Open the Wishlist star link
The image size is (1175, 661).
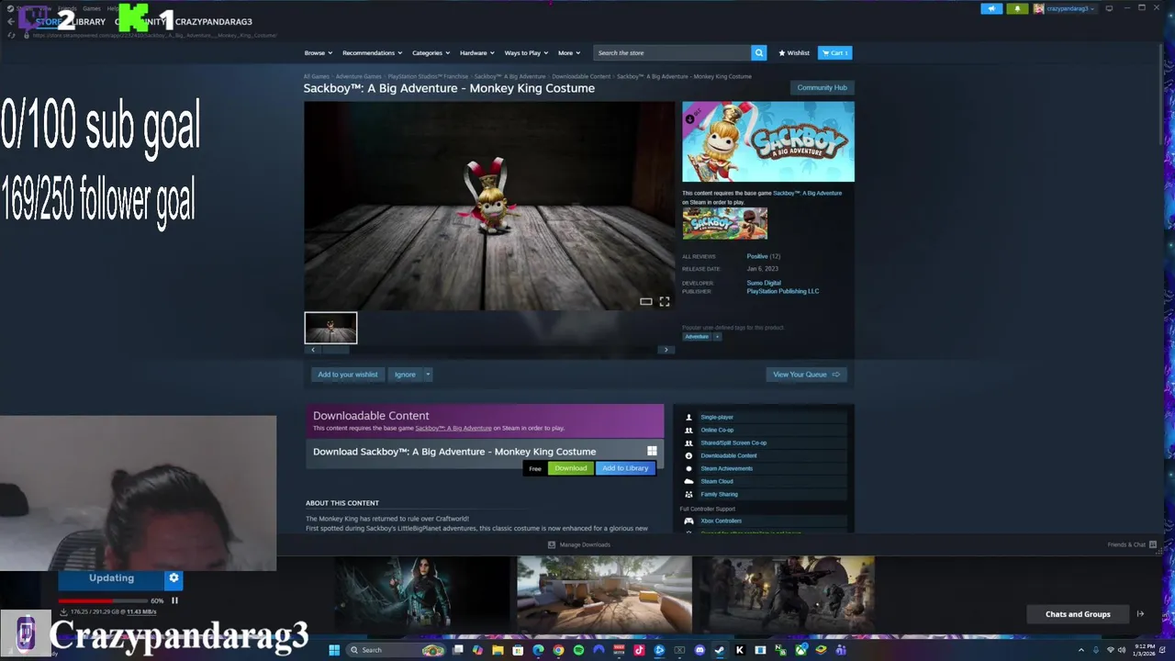794,52
